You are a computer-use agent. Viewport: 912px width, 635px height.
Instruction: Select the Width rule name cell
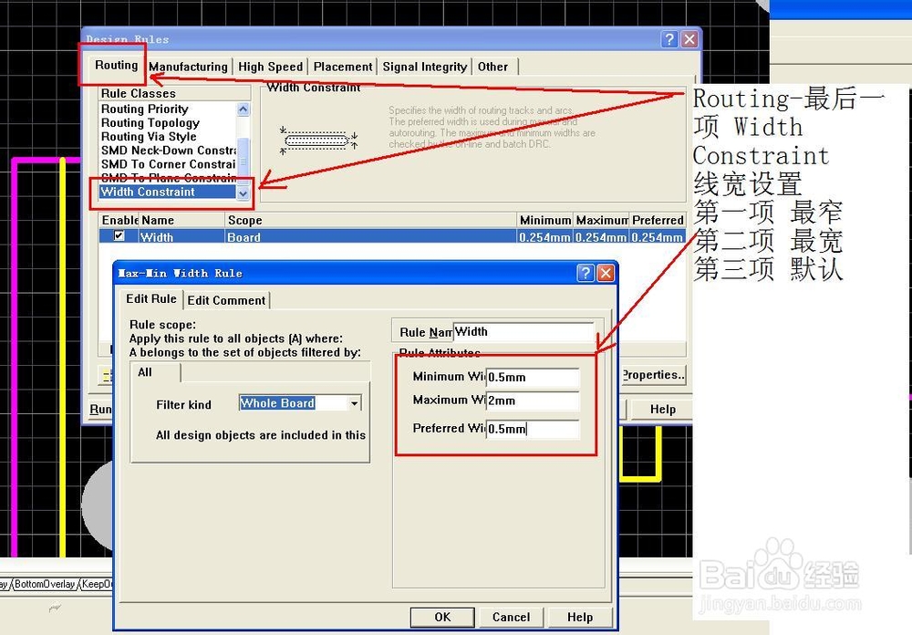click(x=181, y=237)
